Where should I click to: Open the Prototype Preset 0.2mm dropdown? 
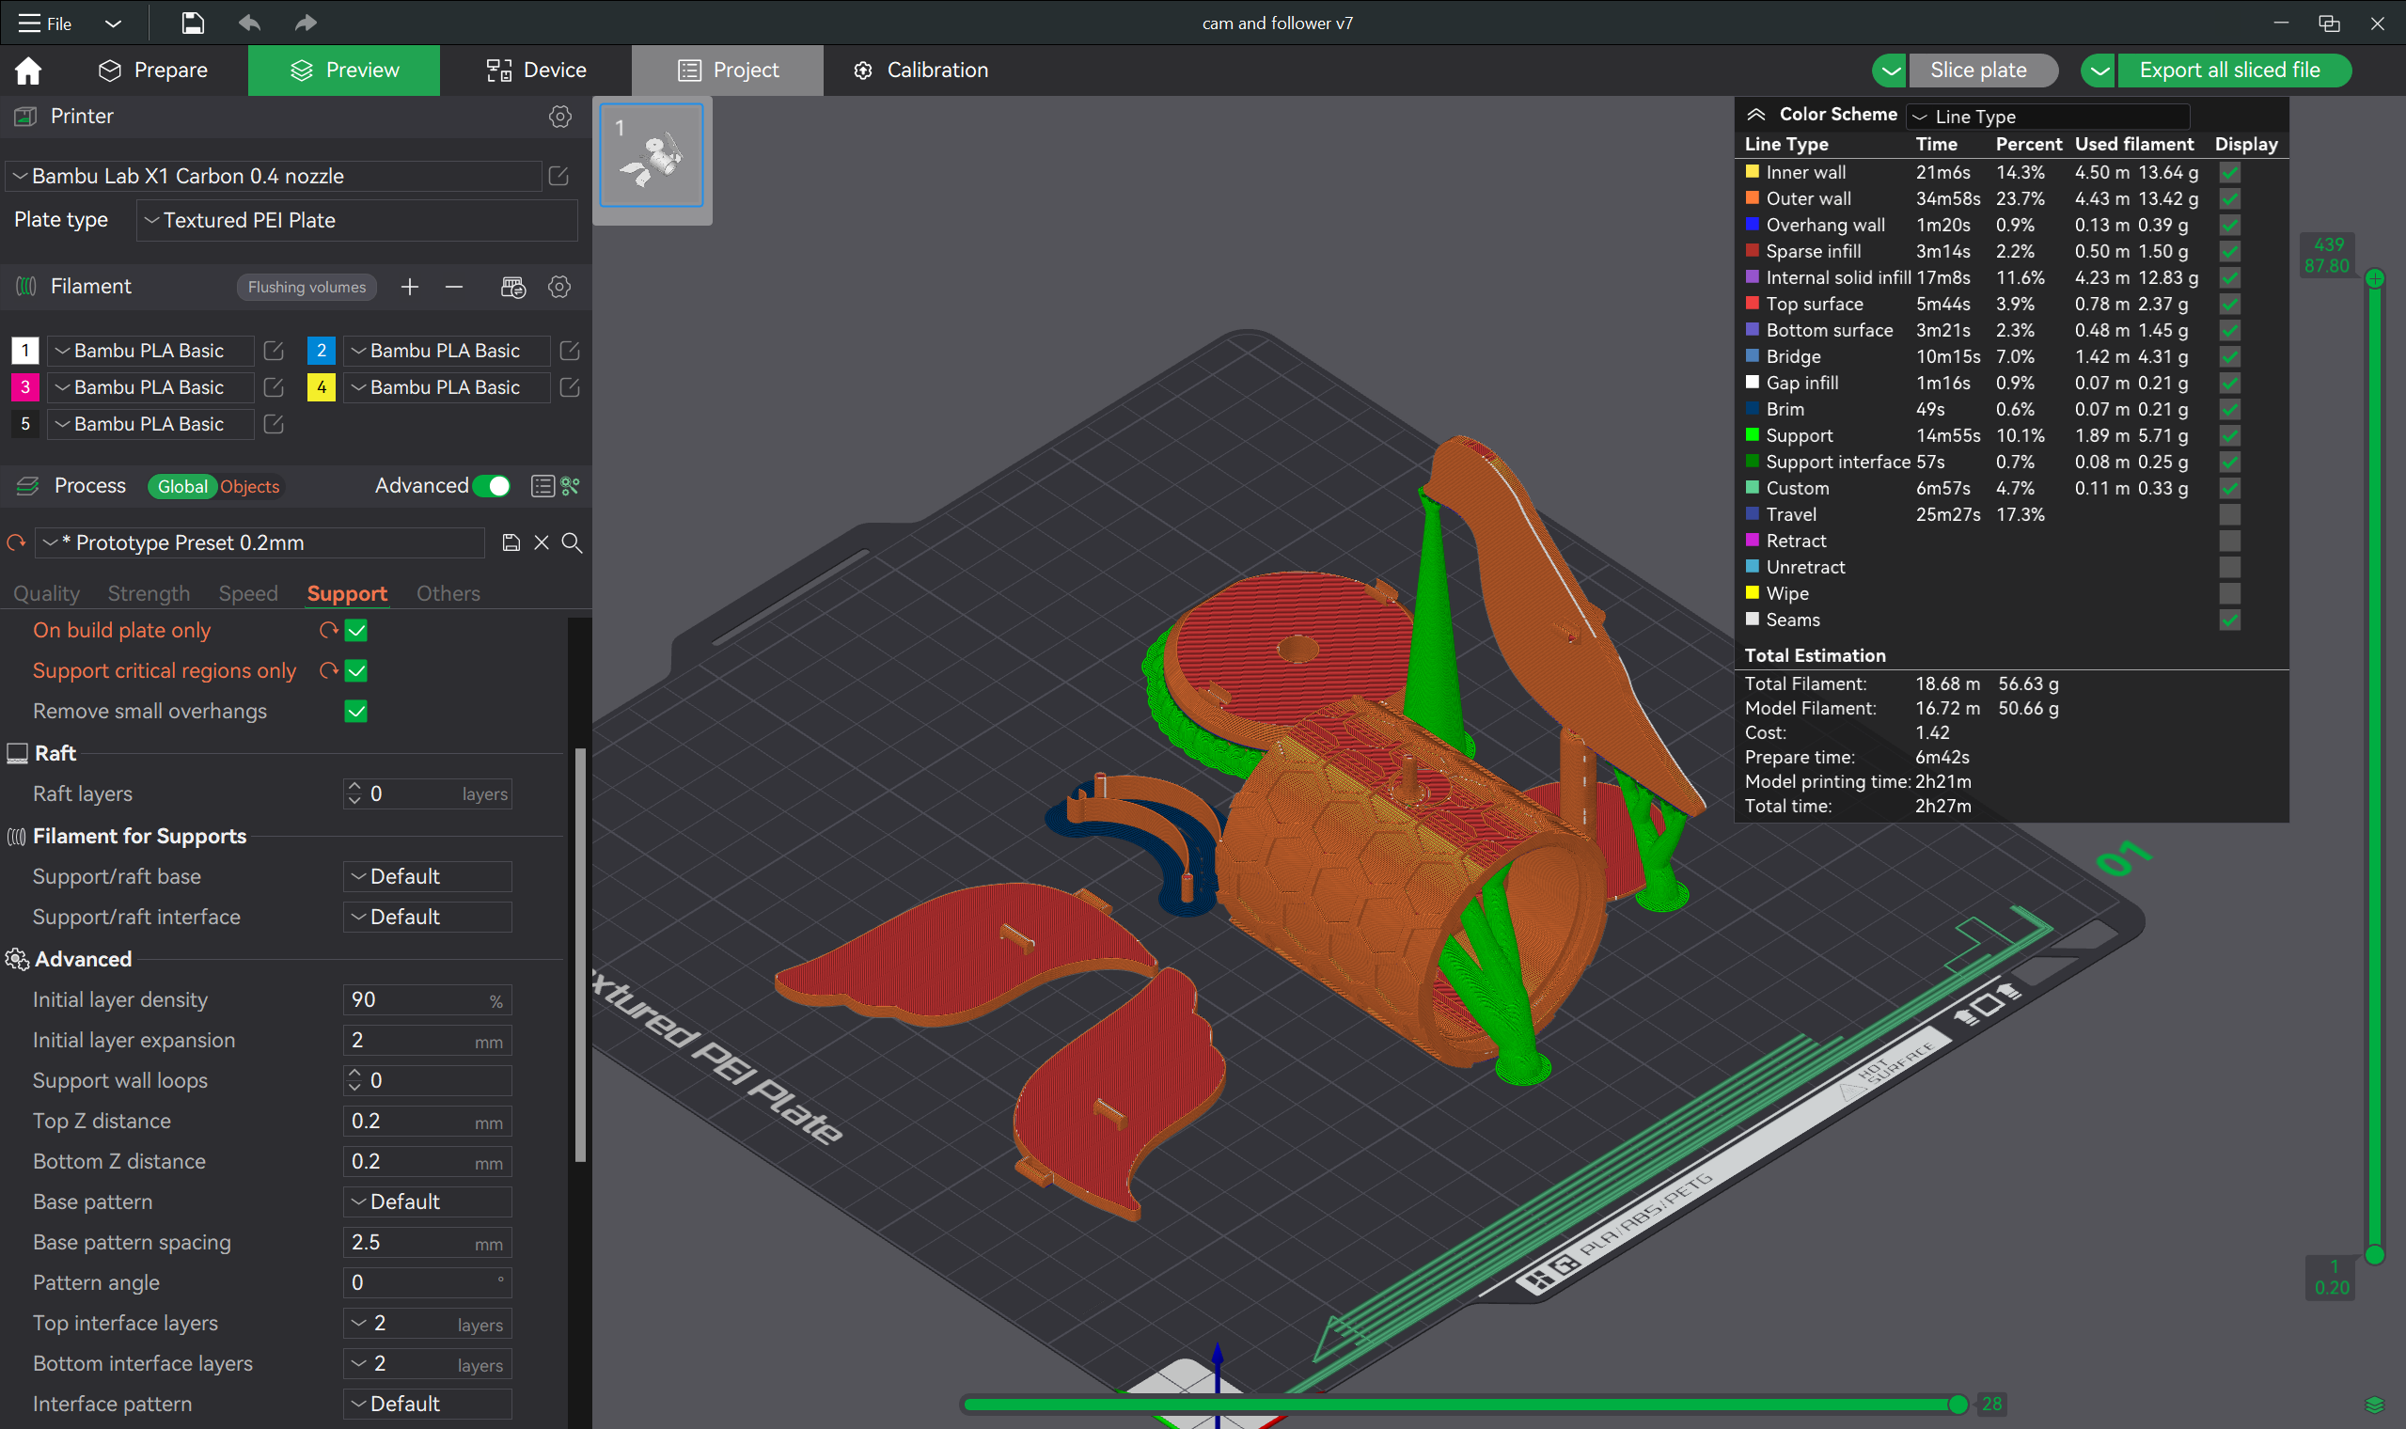coord(259,543)
